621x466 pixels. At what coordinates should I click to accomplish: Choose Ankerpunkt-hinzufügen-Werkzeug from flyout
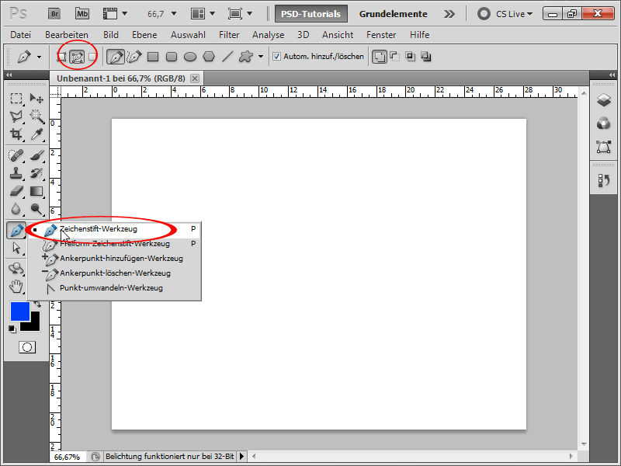point(115,259)
